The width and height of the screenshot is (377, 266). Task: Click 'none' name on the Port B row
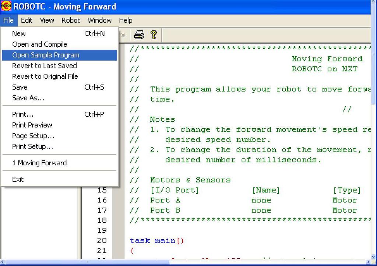pos(261,211)
